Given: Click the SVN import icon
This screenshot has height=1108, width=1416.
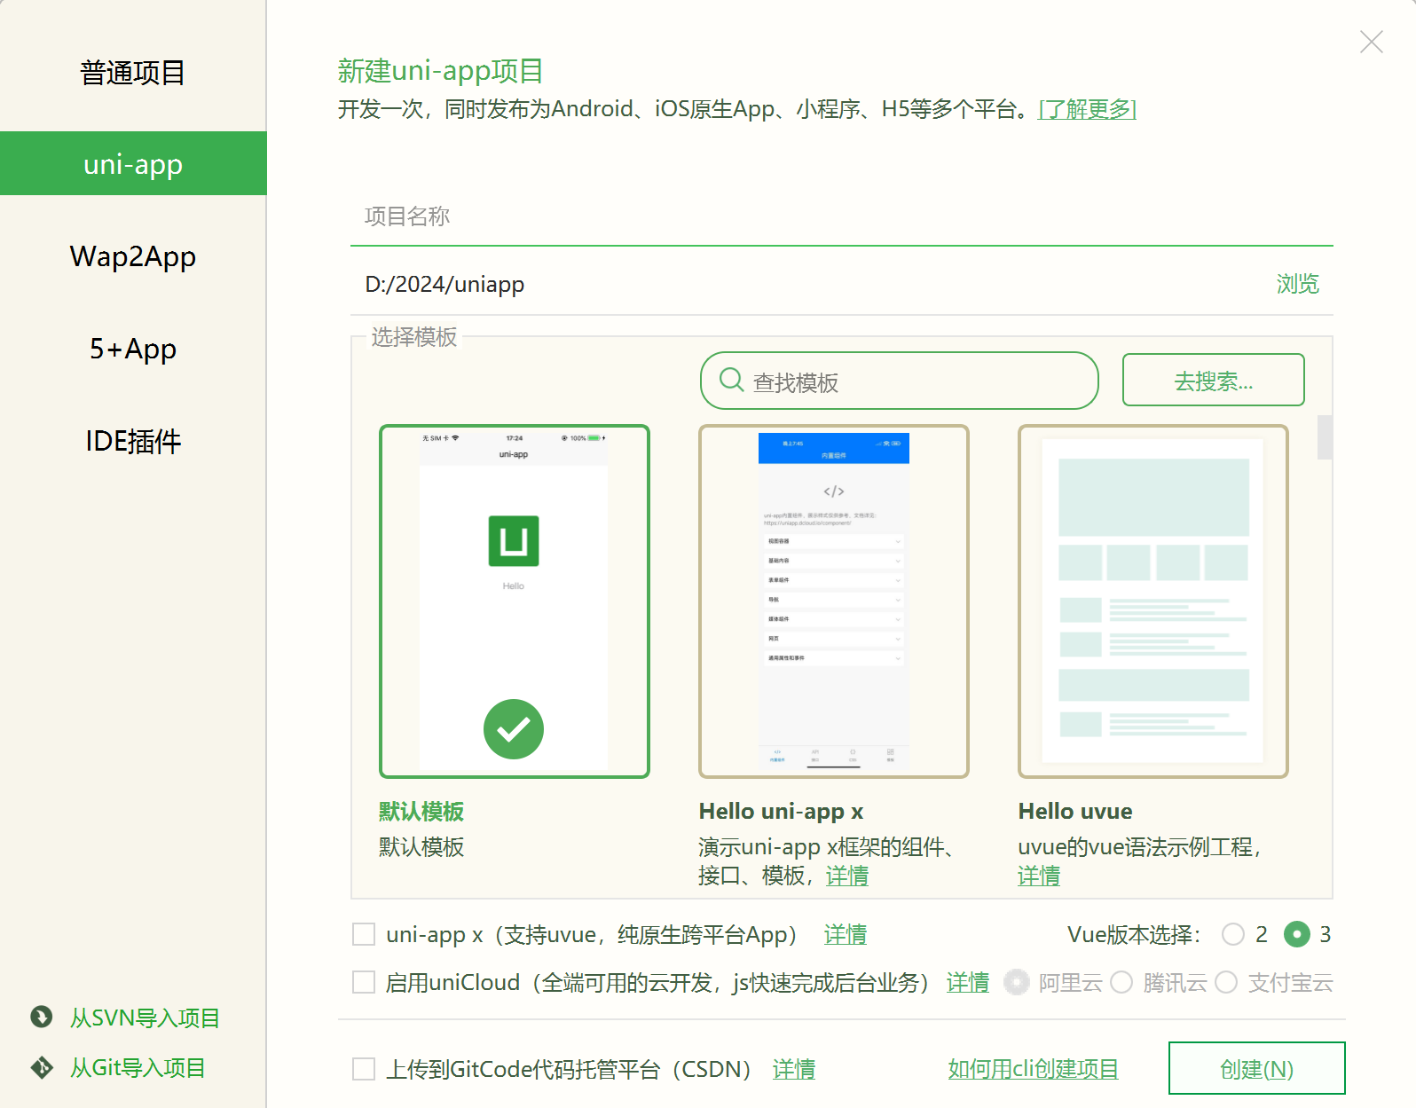Looking at the screenshot, I should (x=42, y=1017).
